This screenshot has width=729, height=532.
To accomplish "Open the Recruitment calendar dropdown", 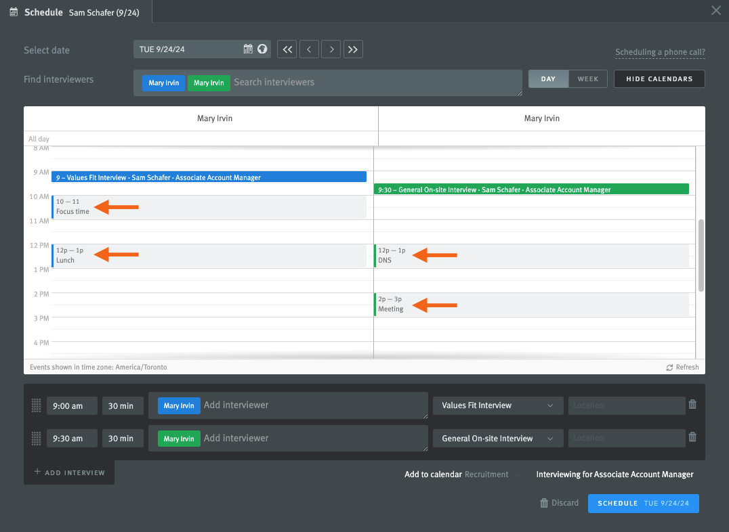I will click(493, 474).
